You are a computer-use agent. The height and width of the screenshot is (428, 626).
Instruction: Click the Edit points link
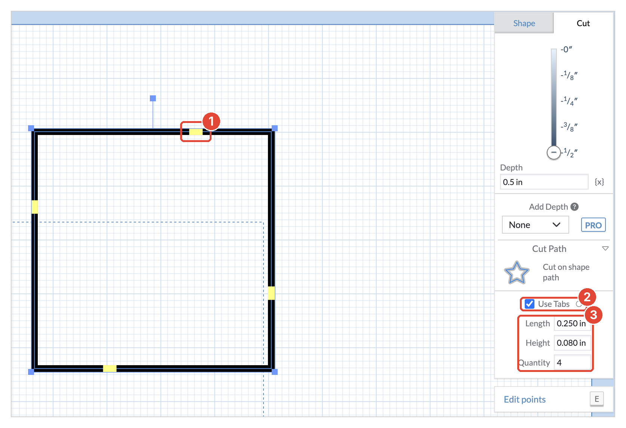click(x=525, y=400)
